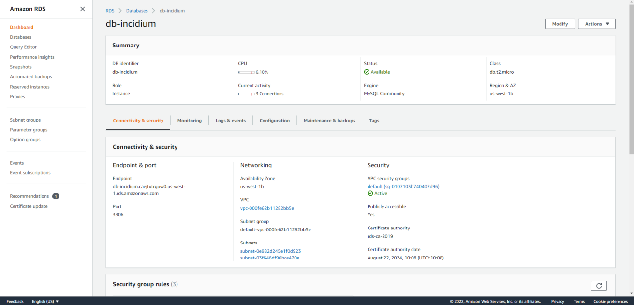Open the default security group link
Viewport: 634px width, 305px height.
(403, 186)
